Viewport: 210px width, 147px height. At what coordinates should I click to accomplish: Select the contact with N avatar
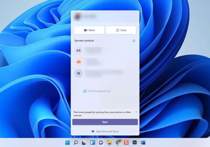pyautogui.click(x=79, y=73)
